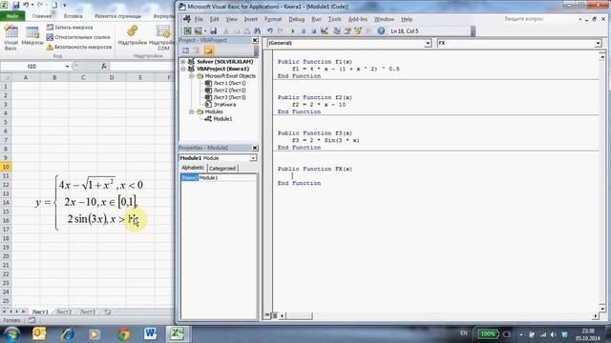Switch to Categorized tab in Properties
Viewport: 611px width, 343px height.
(222, 169)
